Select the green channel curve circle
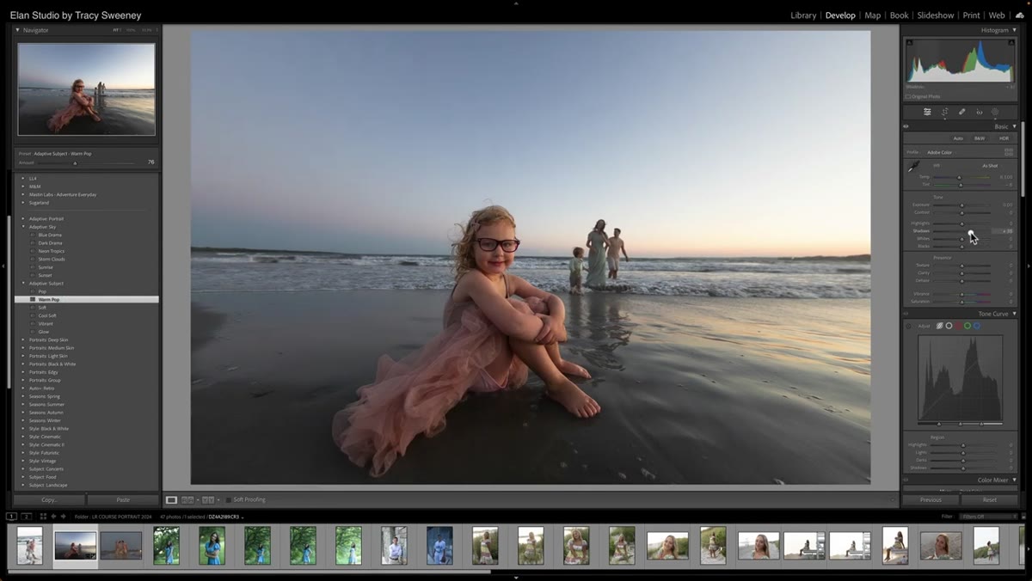This screenshot has width=1032, height=581. [967, 326]
